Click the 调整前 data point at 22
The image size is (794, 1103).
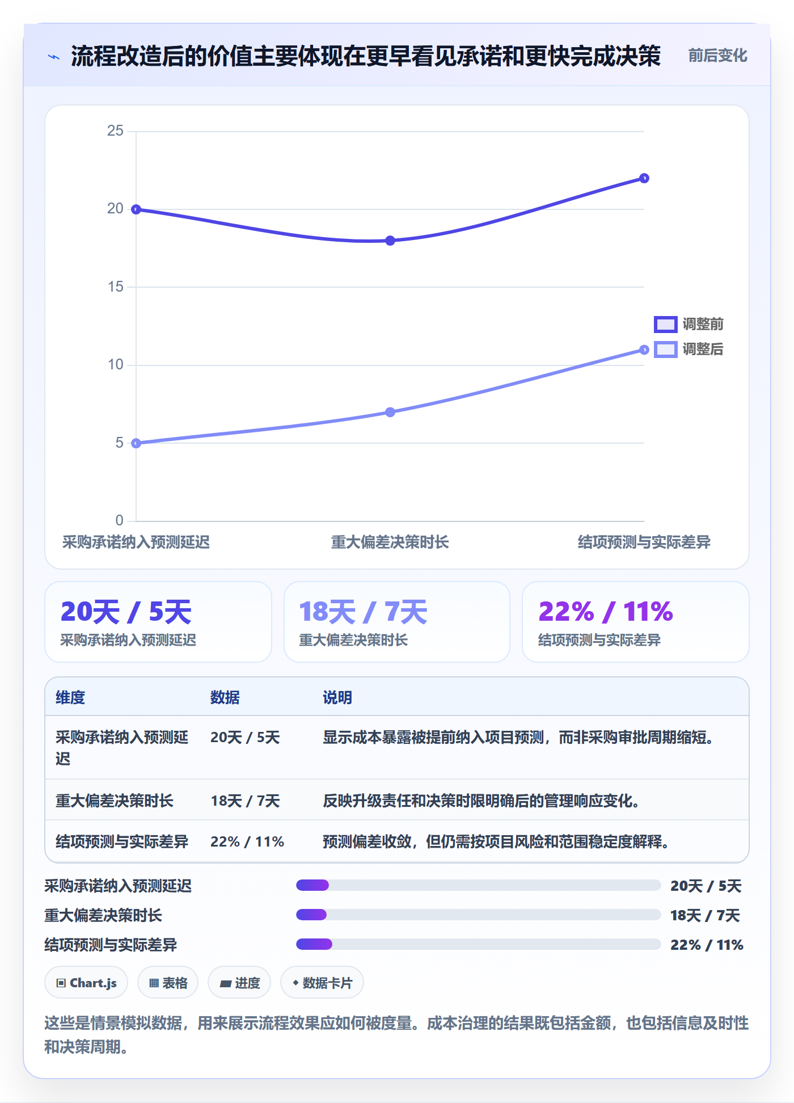tap(644, 178)
